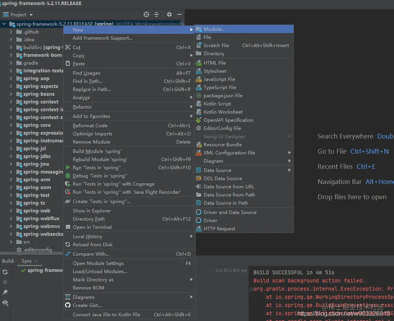Viewport: 394px width, 321px height.
Task: Click the Module icon in New submenu
Action: pyautogui.click(x=199, y=29)
